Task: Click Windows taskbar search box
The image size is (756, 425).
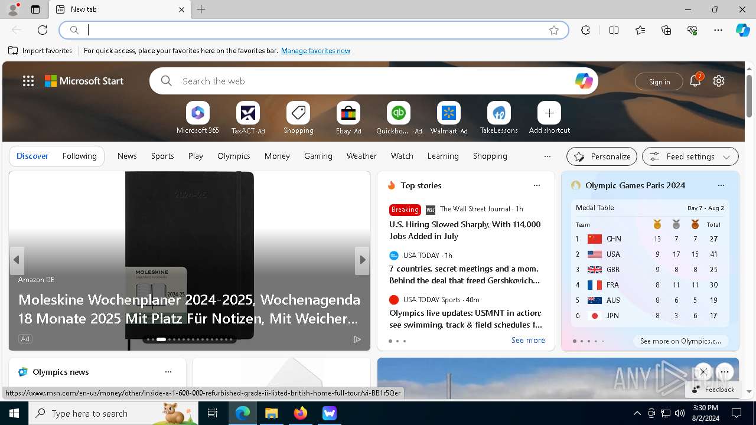Action: click(113, 413)
